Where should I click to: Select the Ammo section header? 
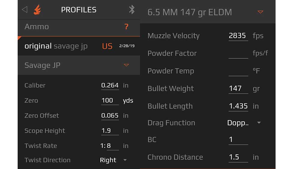click(x=79, y=27)
